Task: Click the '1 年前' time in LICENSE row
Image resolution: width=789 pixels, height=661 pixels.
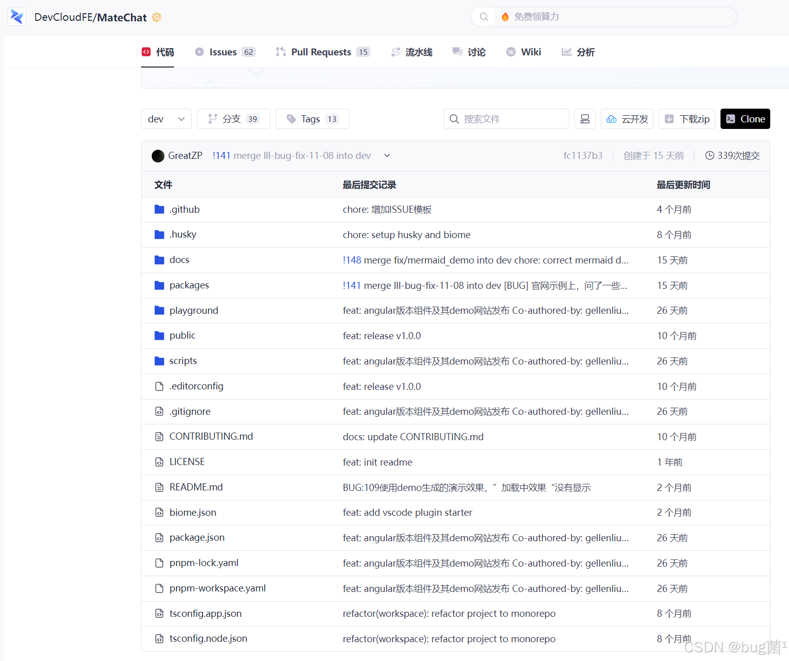Action: coord(670,462)
